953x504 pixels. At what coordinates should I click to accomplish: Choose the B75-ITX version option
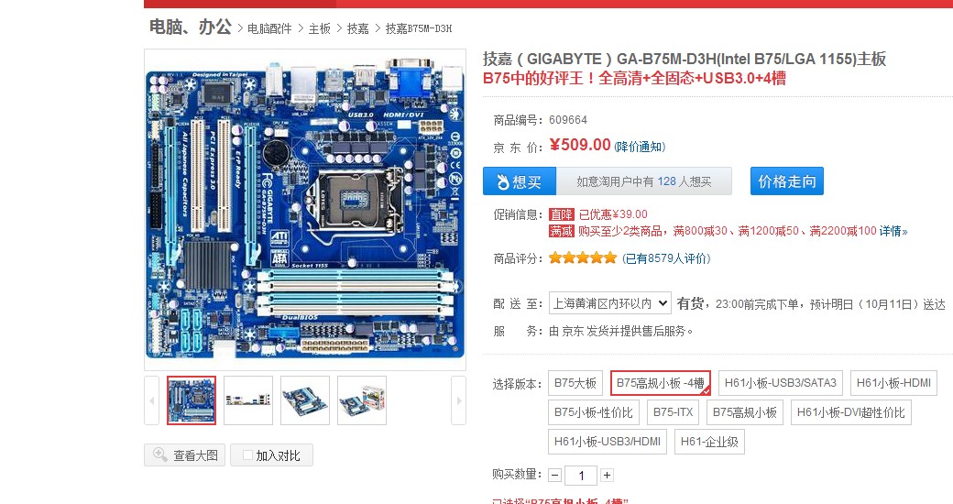pyautogui.click(x=673, y=412)
